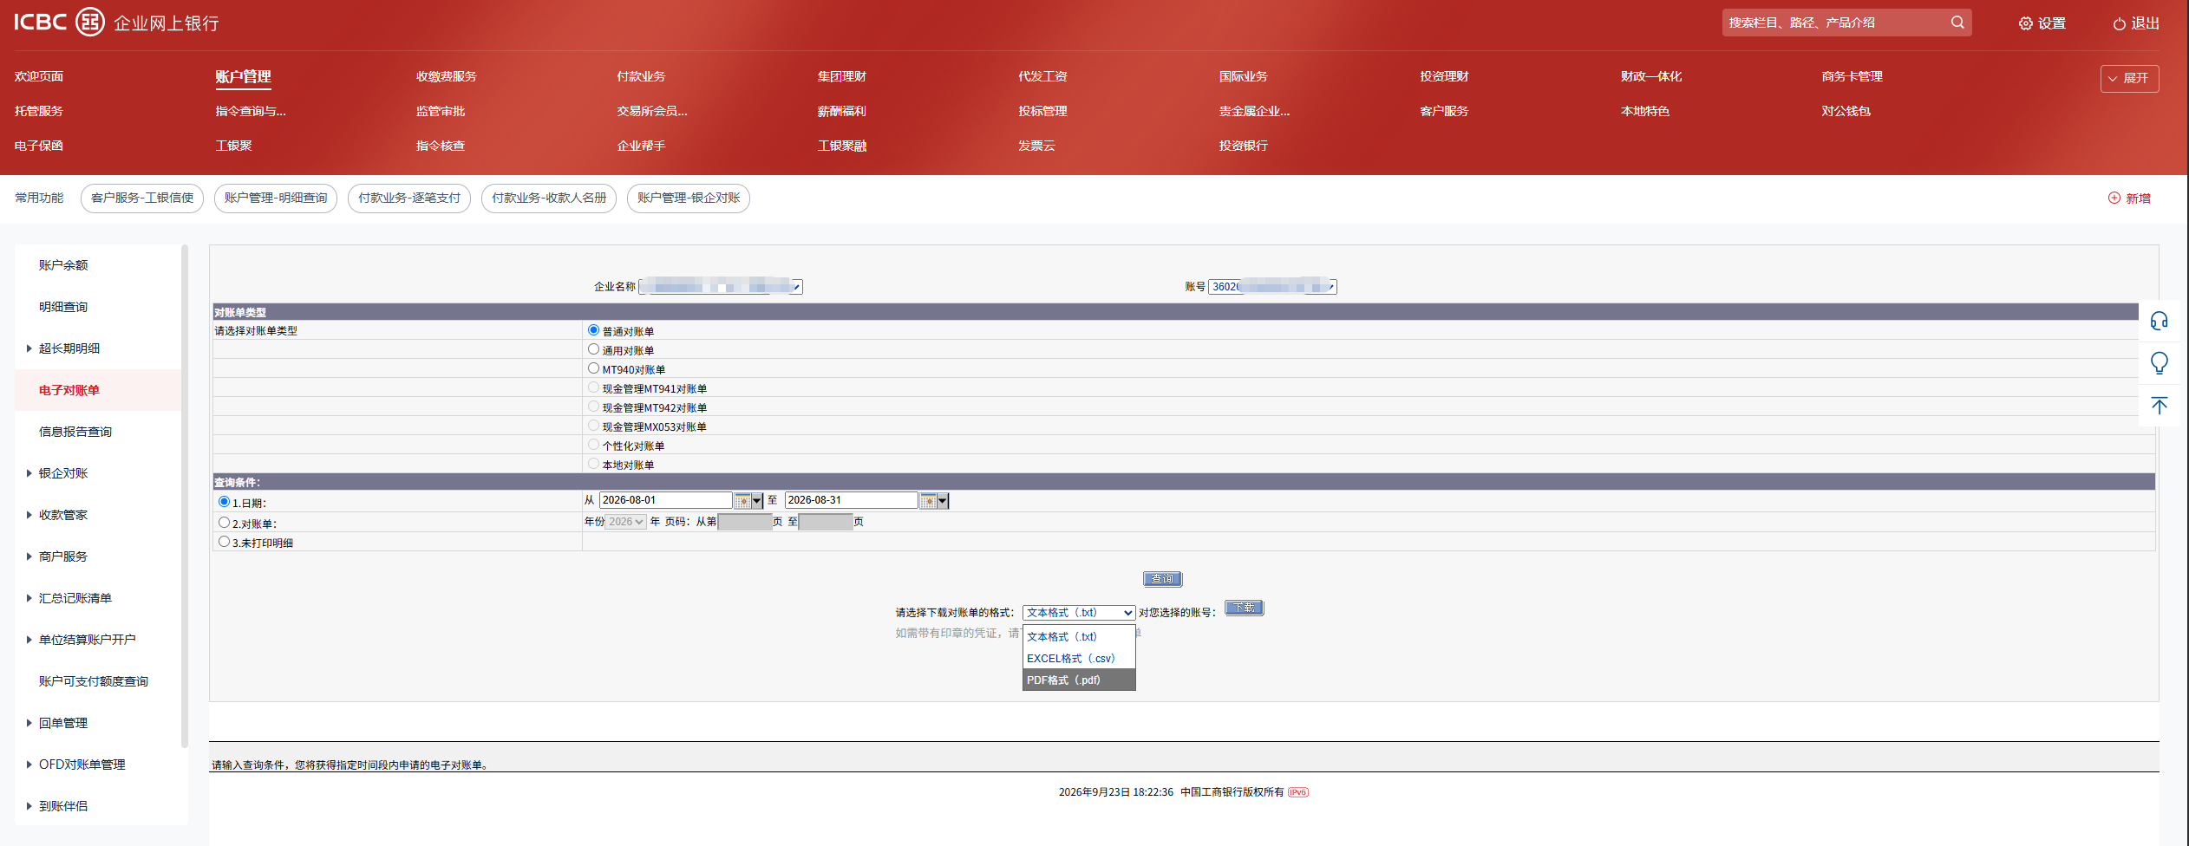2189x846 pixels.
Task: Expand the 银企对账 sidebar item
Action: (x=62, y=473)
